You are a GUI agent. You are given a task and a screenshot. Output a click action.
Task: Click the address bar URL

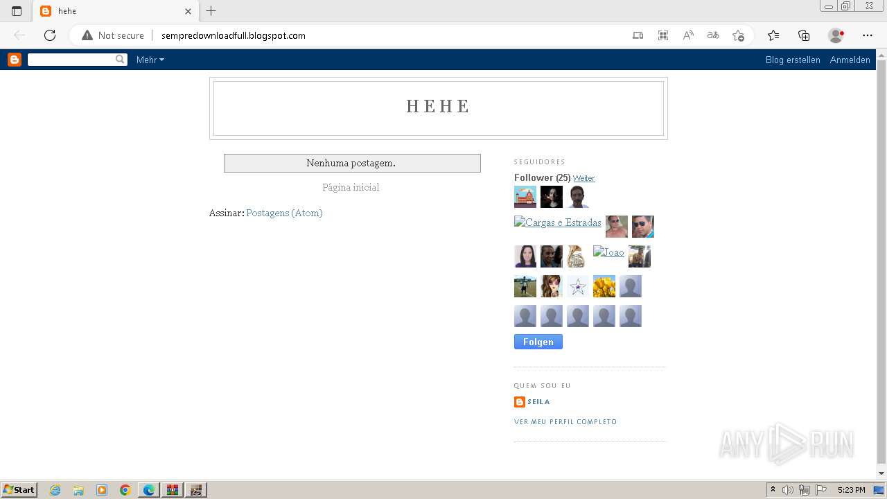coord(234,35)
